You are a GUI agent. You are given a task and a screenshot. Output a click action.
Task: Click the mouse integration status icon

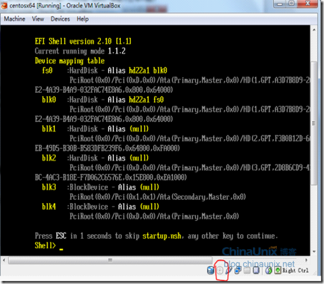click(x=269, y=270)
